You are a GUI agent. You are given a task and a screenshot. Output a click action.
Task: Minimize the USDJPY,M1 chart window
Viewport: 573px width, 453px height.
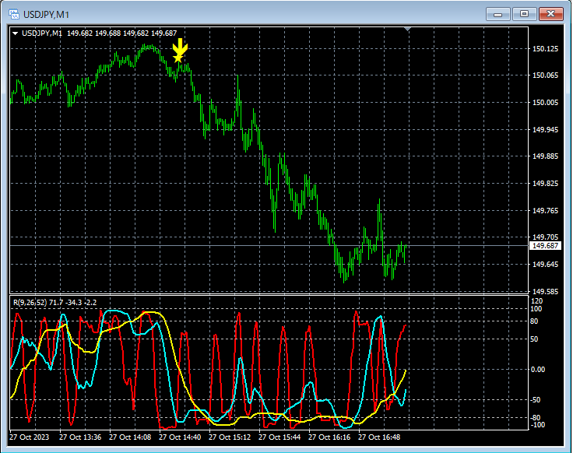(x=497, y=14)
